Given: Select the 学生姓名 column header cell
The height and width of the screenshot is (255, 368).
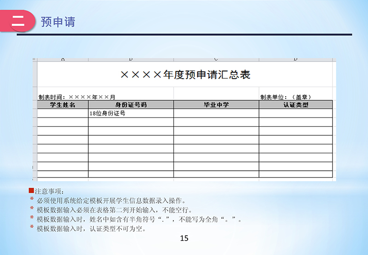Looking at the screenshot, I should [63, 105].
